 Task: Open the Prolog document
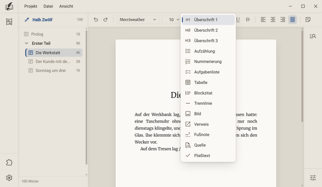click(x=52, y=34)
